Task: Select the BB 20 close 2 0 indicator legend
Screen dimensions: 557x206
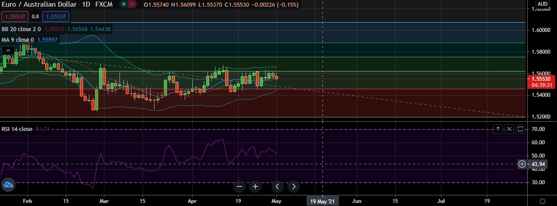Action: (21, 29)
